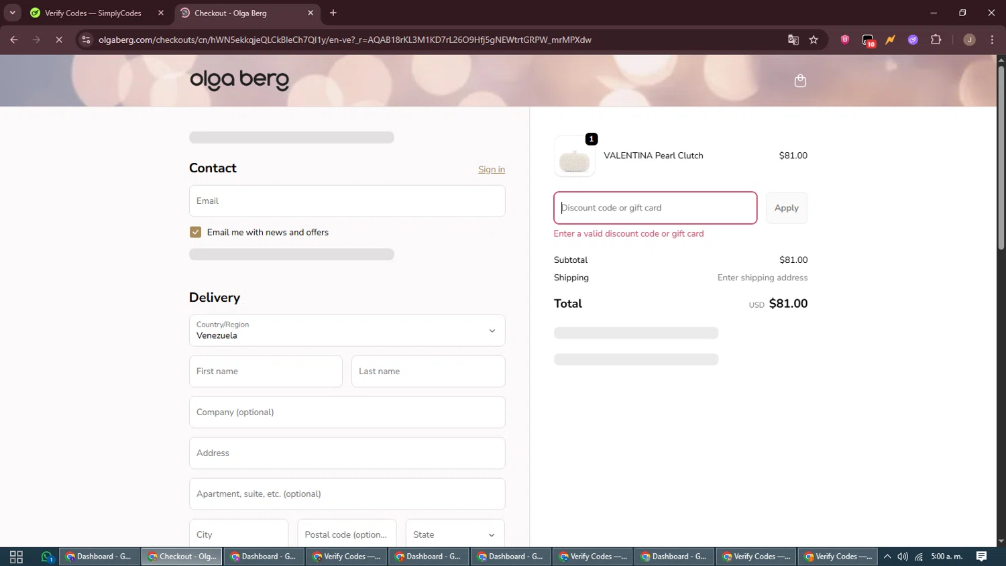
Task: Open a new browser tab
Action: (x=333, y=13)
